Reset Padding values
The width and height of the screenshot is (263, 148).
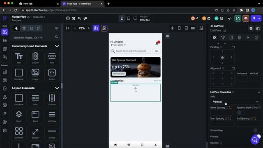click(233, 47)
